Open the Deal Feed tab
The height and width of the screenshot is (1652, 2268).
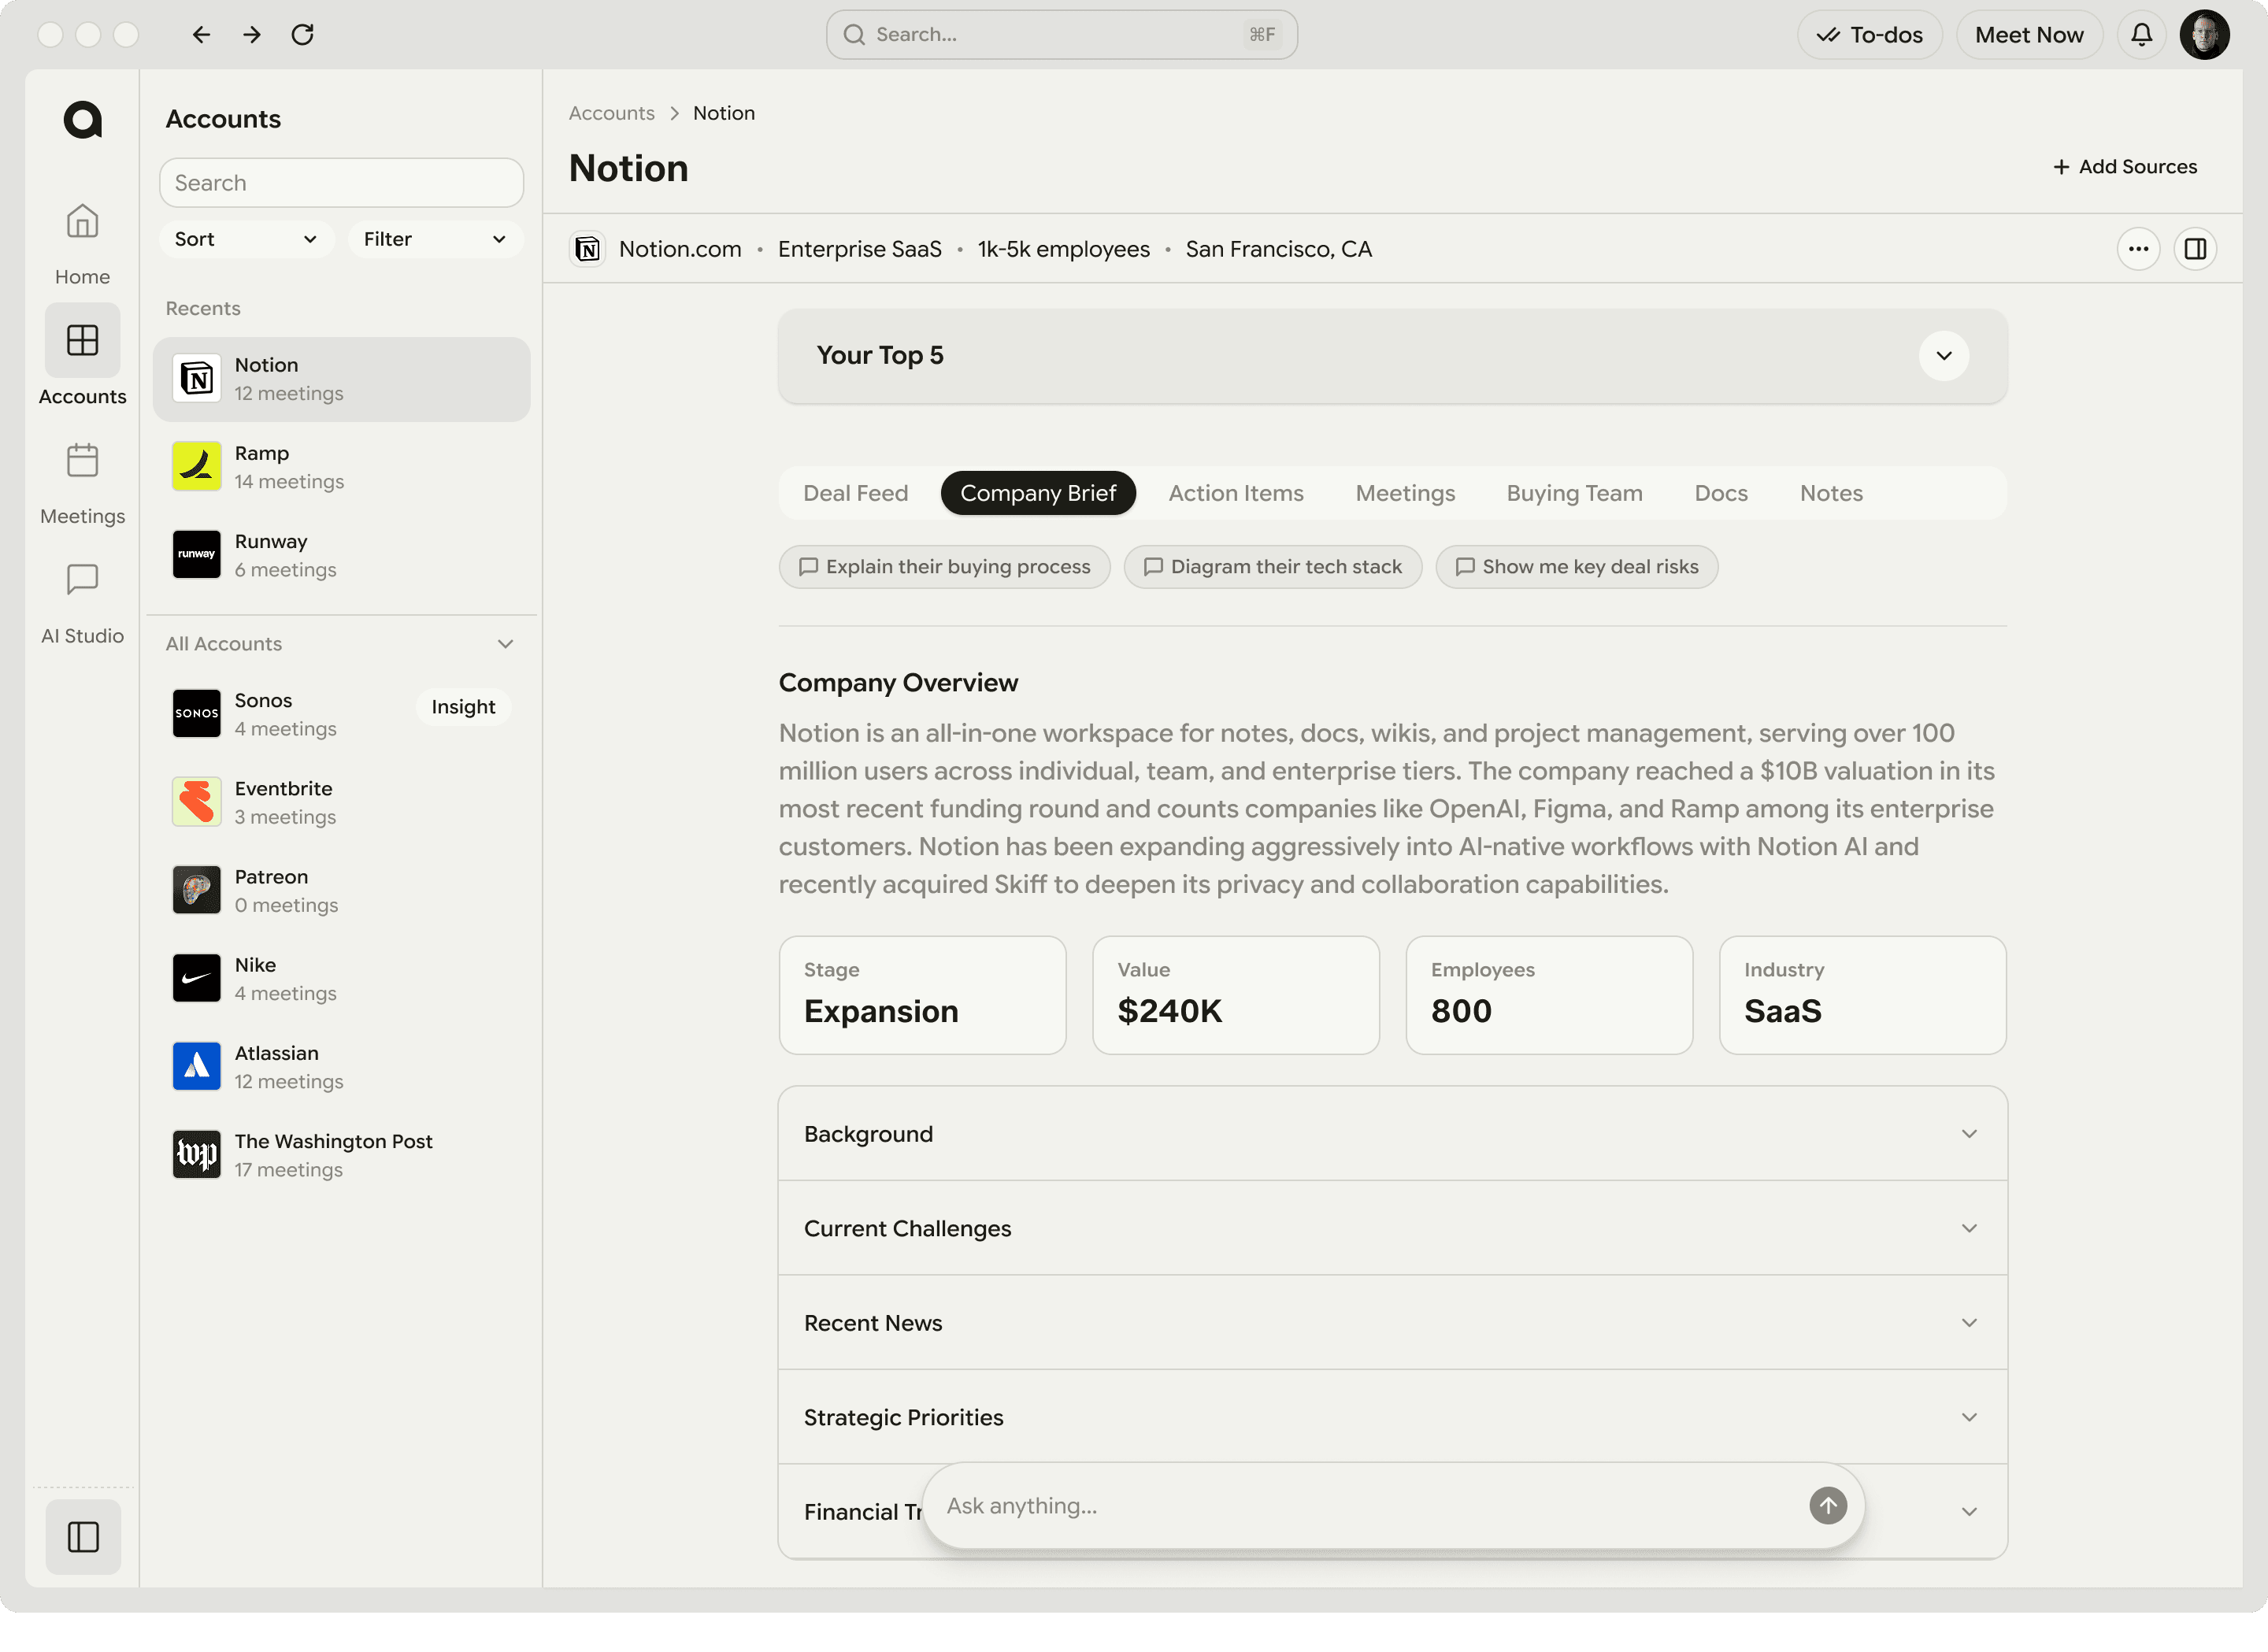coord(855,492)
